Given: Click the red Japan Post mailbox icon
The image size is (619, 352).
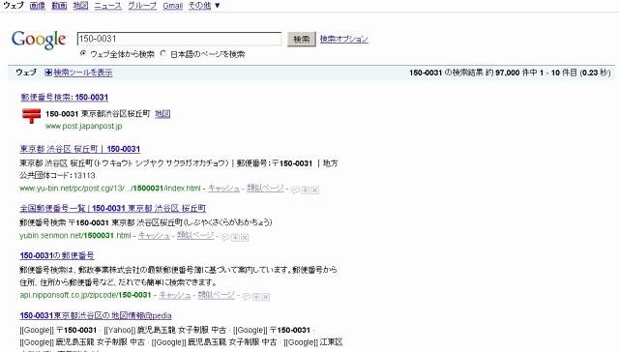Looking at the screenshot, I should coord(31,116).
